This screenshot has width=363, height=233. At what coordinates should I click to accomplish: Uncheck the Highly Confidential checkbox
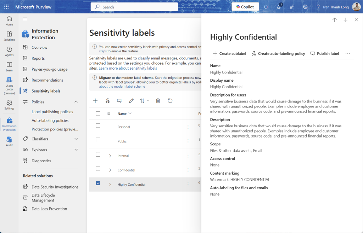click(98, 183)
